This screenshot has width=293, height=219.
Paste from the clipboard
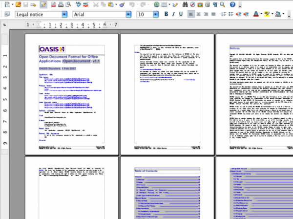pyautogui.click(x=111, y=4)
